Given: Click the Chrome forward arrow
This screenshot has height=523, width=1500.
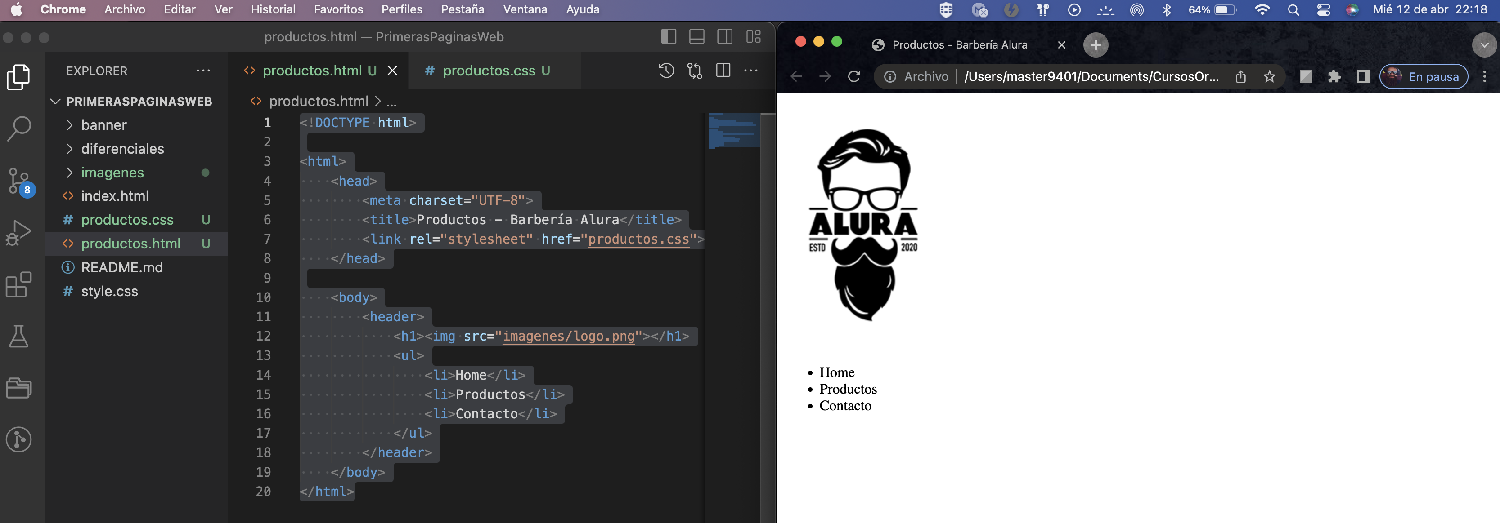Looking at the screenshot, I should click(x=825, y=76).
